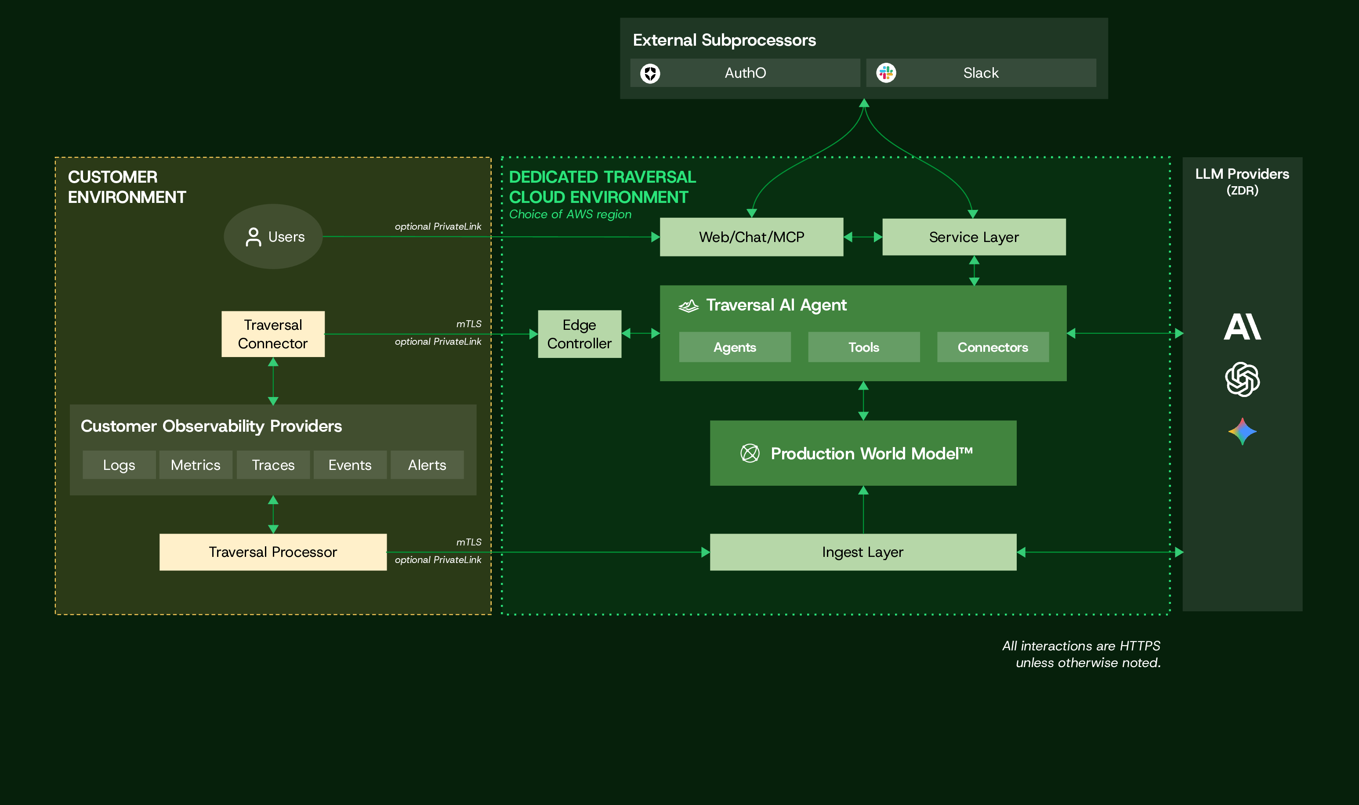Click the Tools sub-box
1359x805 pixels.
pos(863,347)
